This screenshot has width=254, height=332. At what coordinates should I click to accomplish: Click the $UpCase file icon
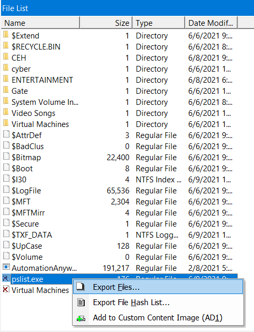(x=6, y=245)
